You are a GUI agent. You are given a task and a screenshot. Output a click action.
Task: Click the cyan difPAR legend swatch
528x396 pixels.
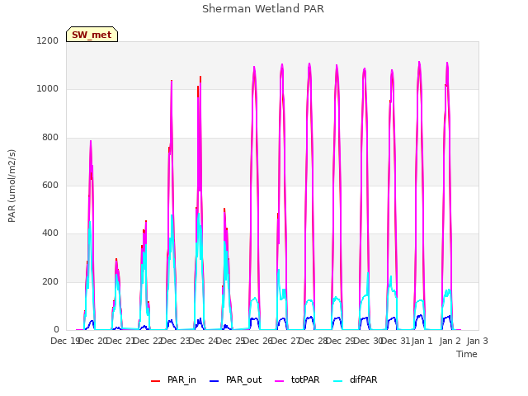[x=337, y=381]
